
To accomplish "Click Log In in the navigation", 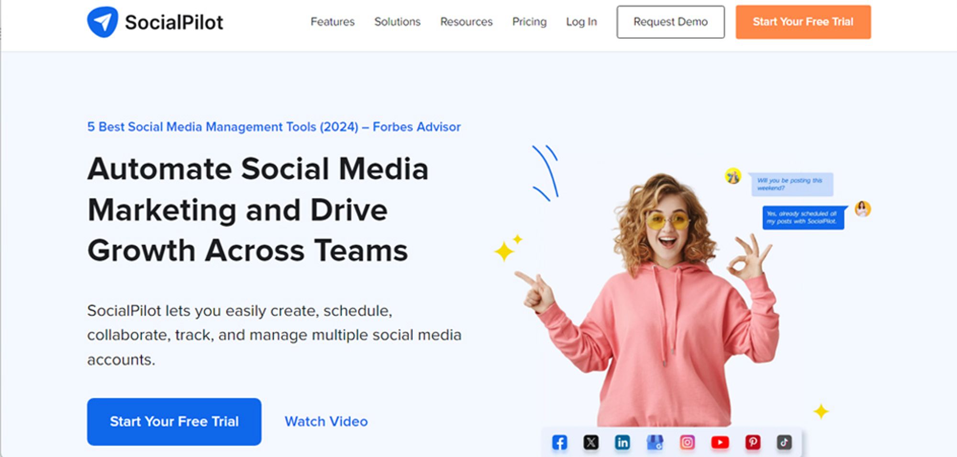I will point(581,22).
